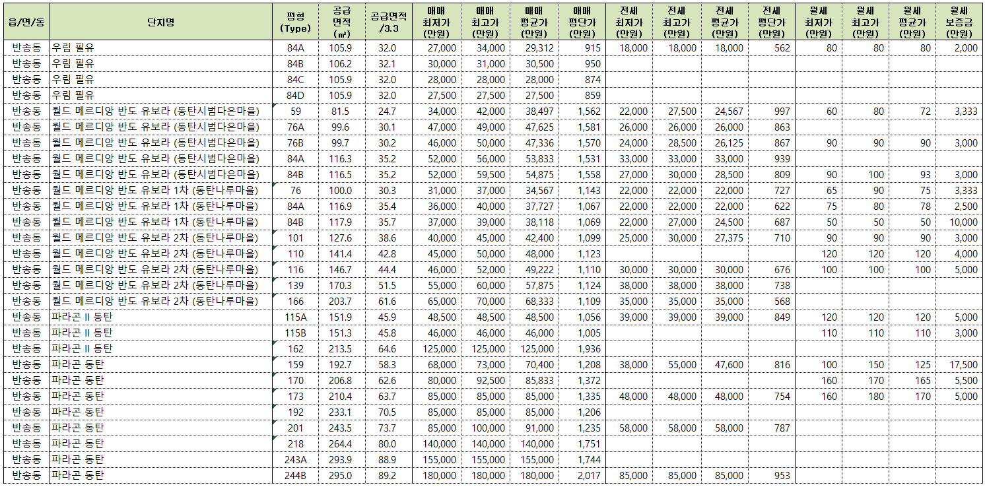Select the cell showing 91,000
The width and height of the screenshot is (985, 487).
point(533,428)
